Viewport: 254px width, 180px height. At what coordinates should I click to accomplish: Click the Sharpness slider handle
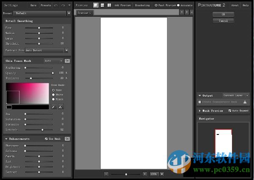click(x=25, y=146)
